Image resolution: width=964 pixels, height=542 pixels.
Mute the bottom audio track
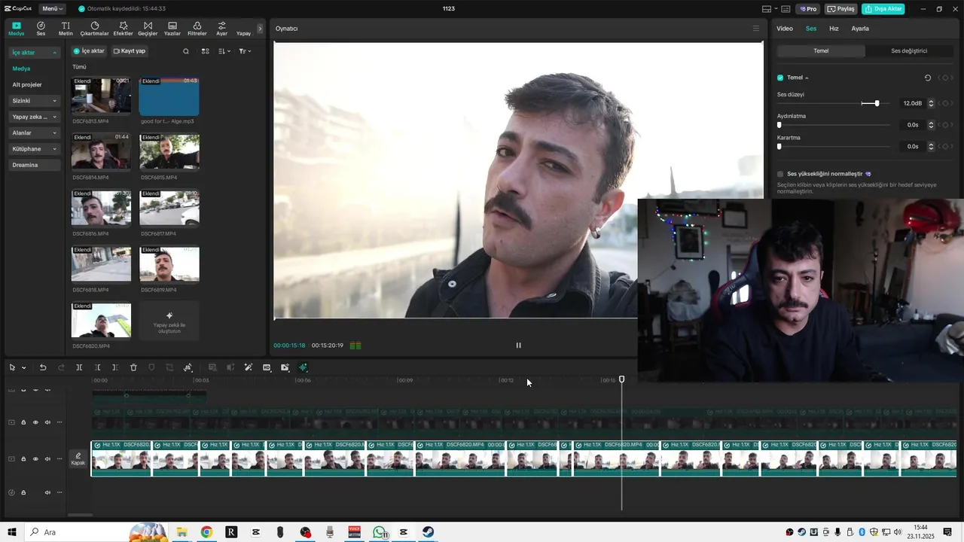point(47,492)
